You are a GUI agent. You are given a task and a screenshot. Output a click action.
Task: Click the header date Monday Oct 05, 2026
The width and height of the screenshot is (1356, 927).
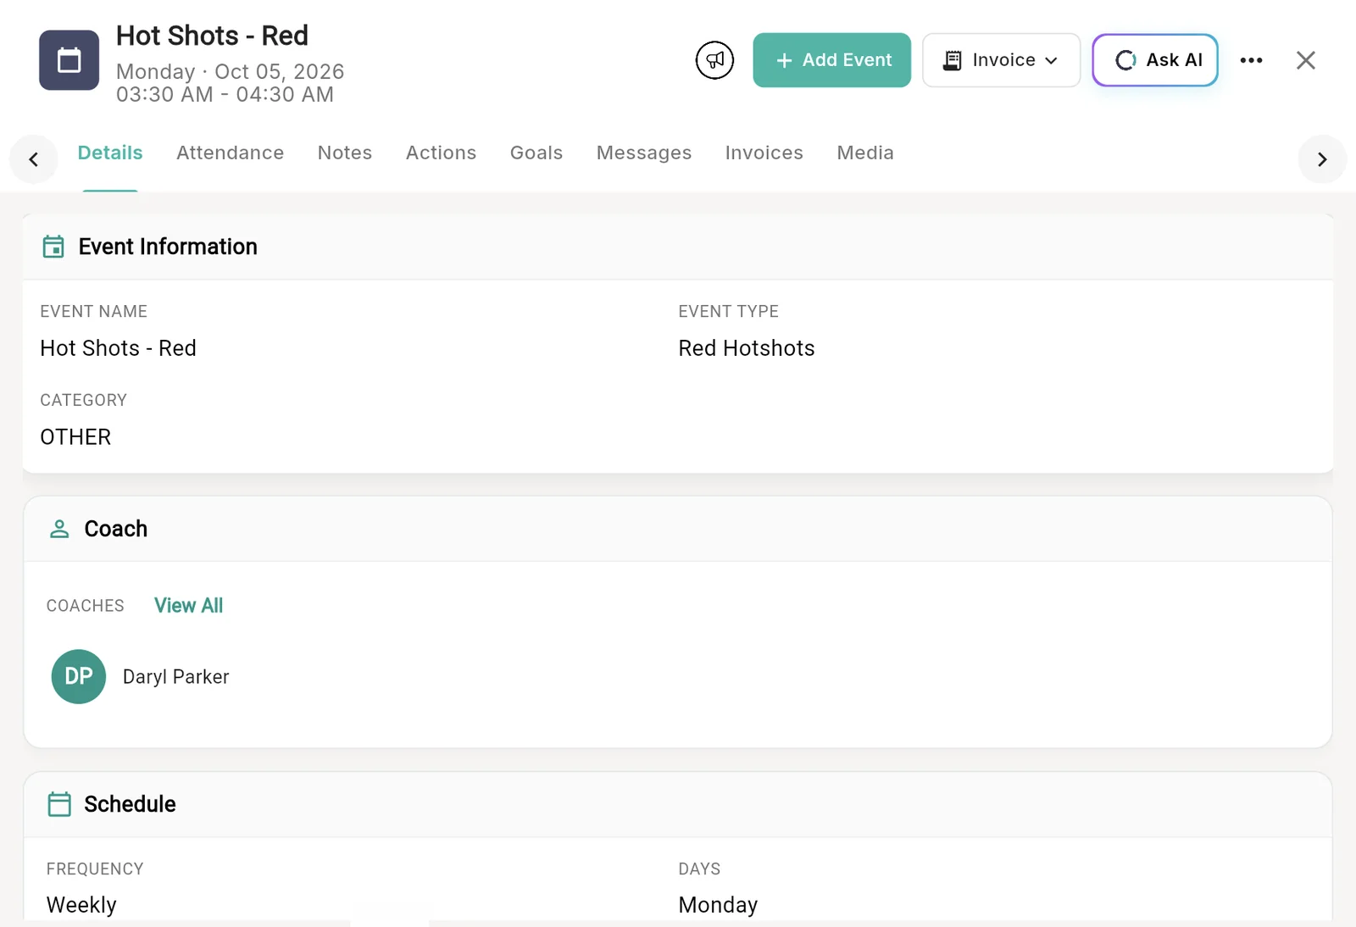pos(230,71)
